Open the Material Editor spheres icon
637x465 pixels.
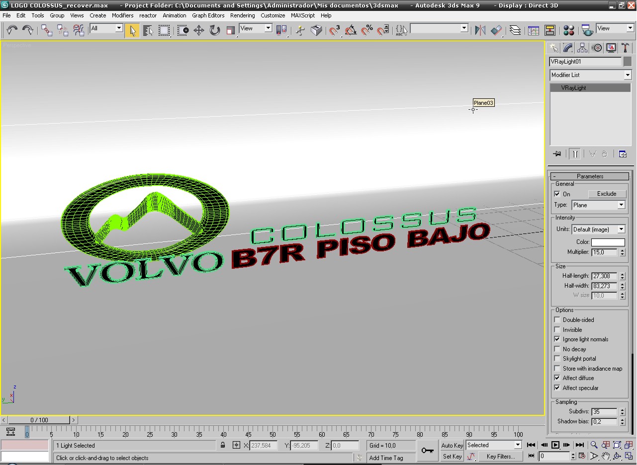[x=569, y=30]
